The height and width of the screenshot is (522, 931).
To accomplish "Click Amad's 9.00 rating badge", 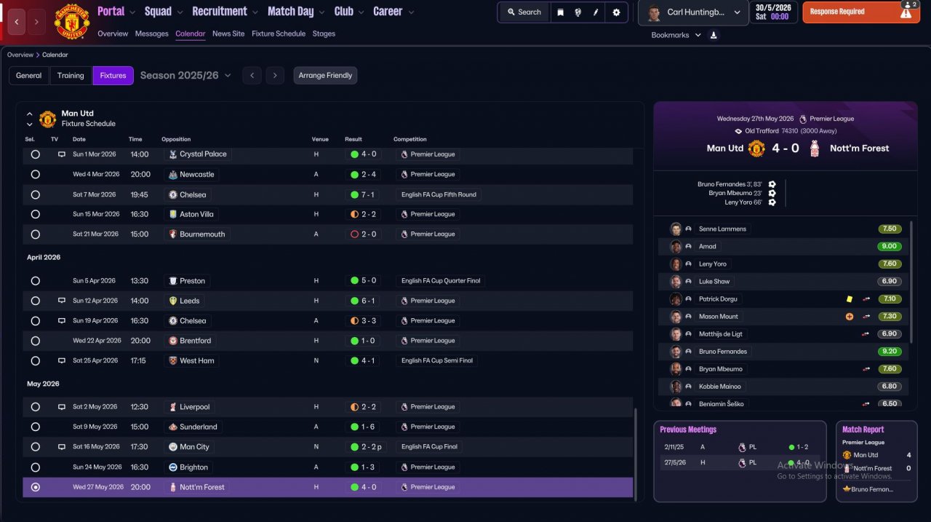I will point(890,247).
